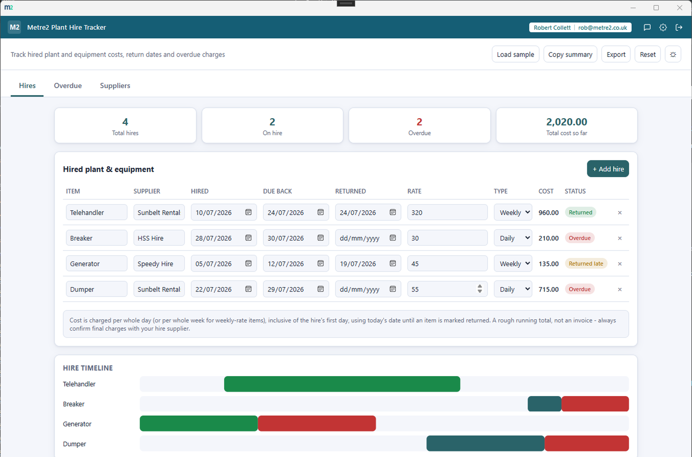Click the Breaker Overdue status badge
Viewport: 692px width, 457px height.
pyautogui.click(x=579, y=238)
